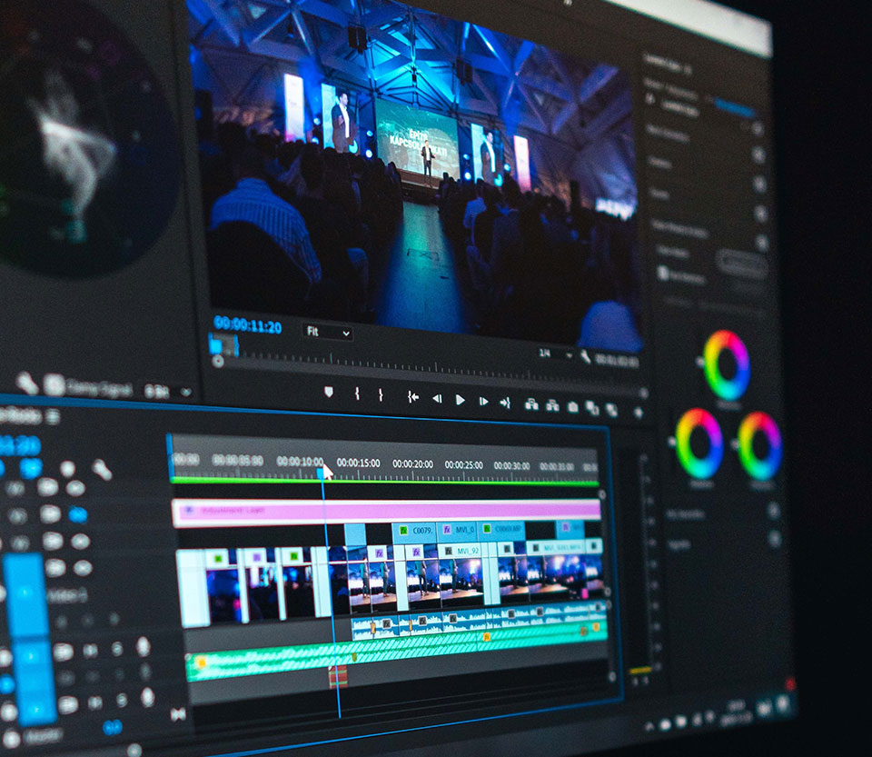
Task: Click the blue 00:00:11:20 timecode in Program Monitor
Action: point(247,326)
